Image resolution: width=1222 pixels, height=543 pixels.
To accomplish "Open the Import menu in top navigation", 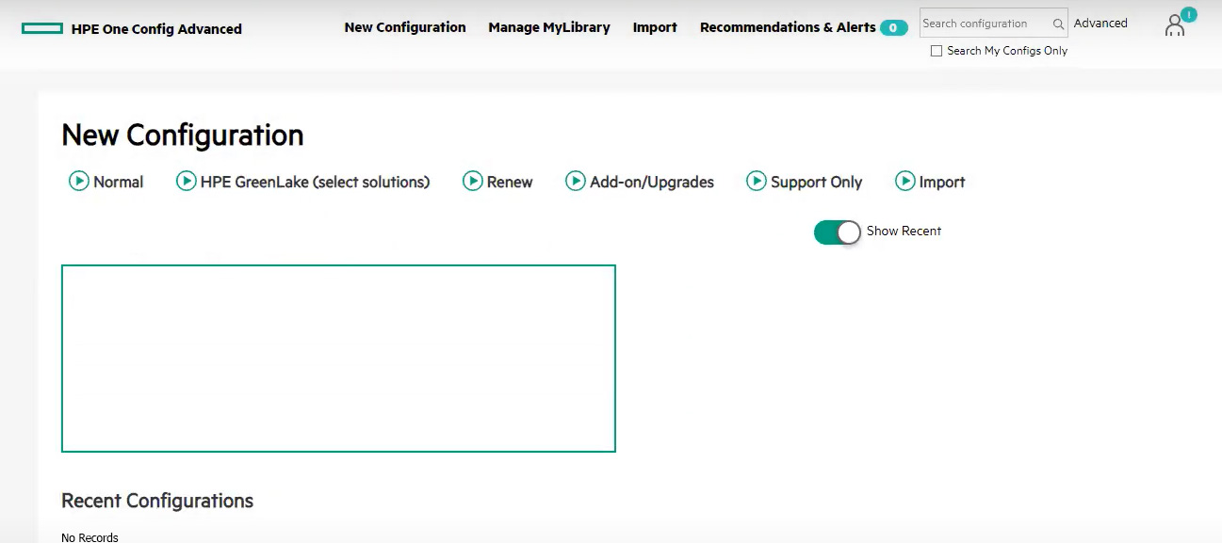I will [655, 27].
